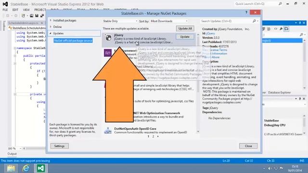
Task: Click the magnifier icon in Search Updates box
Action: [254, 21]
